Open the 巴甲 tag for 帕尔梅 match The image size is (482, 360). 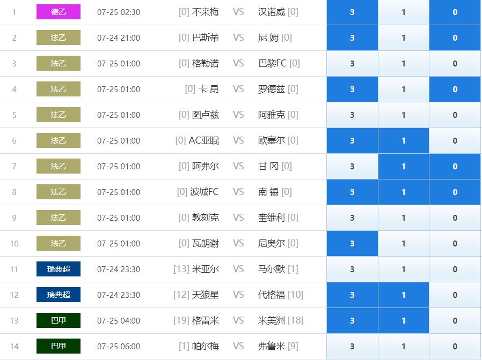point(59,346)
